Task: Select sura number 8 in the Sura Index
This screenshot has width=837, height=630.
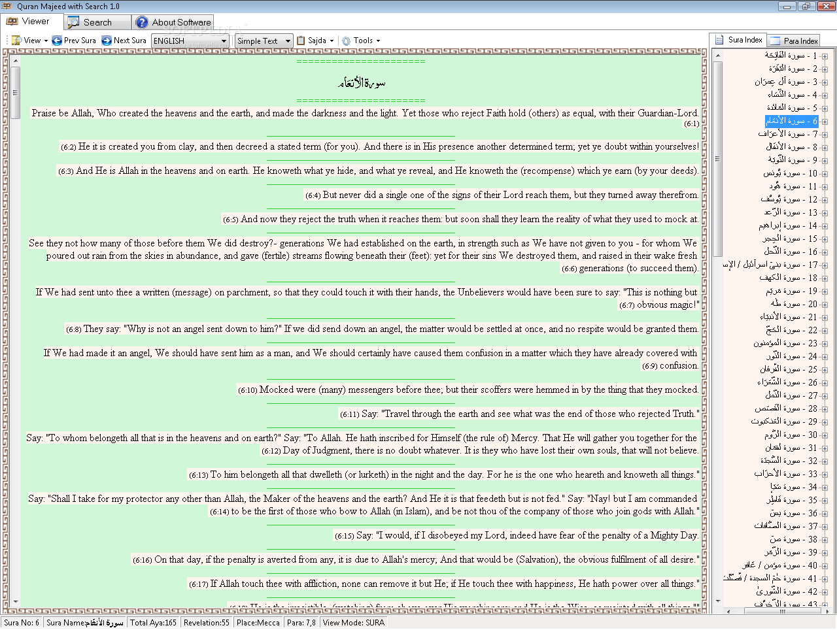Action: coord(792,147)
